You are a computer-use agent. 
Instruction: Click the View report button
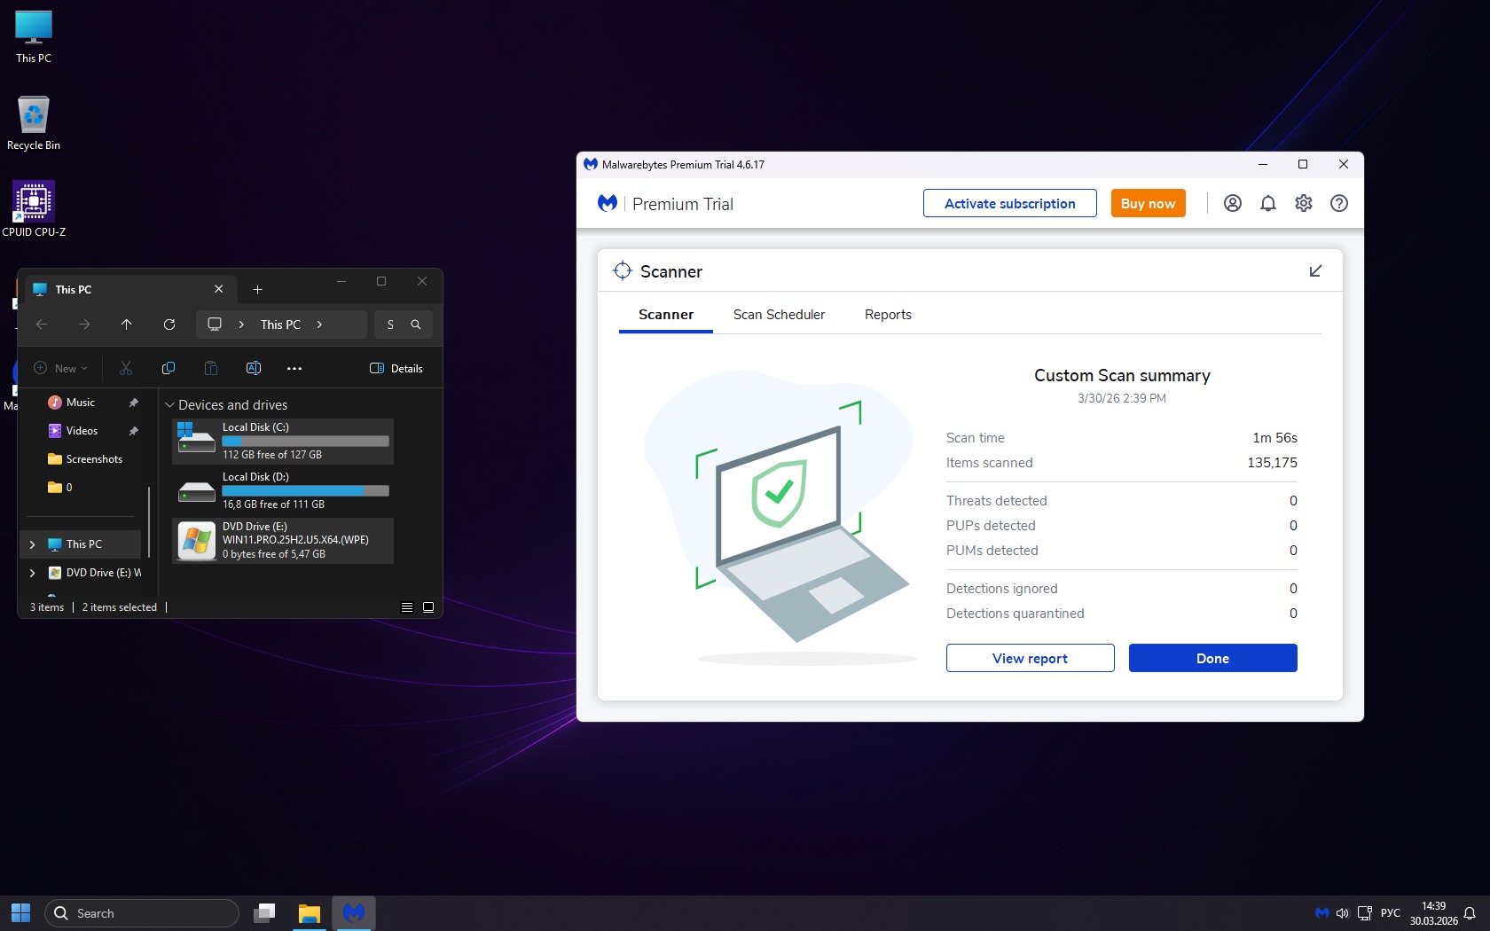coord(1030,658)
